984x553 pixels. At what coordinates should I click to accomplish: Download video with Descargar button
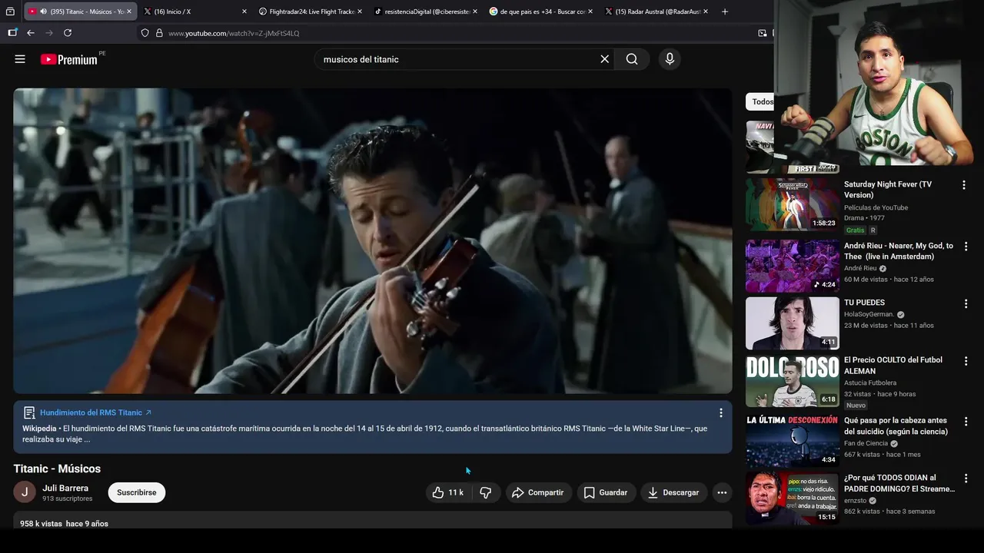[x=674, y=492]
